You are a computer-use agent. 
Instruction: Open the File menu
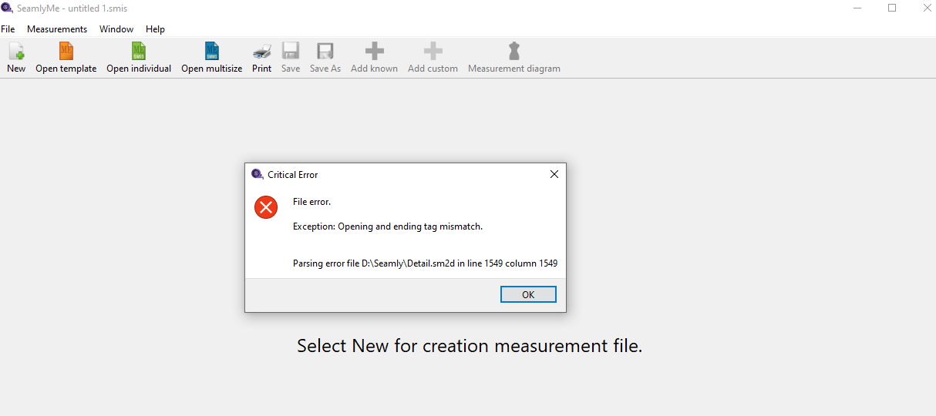[8, 29]
